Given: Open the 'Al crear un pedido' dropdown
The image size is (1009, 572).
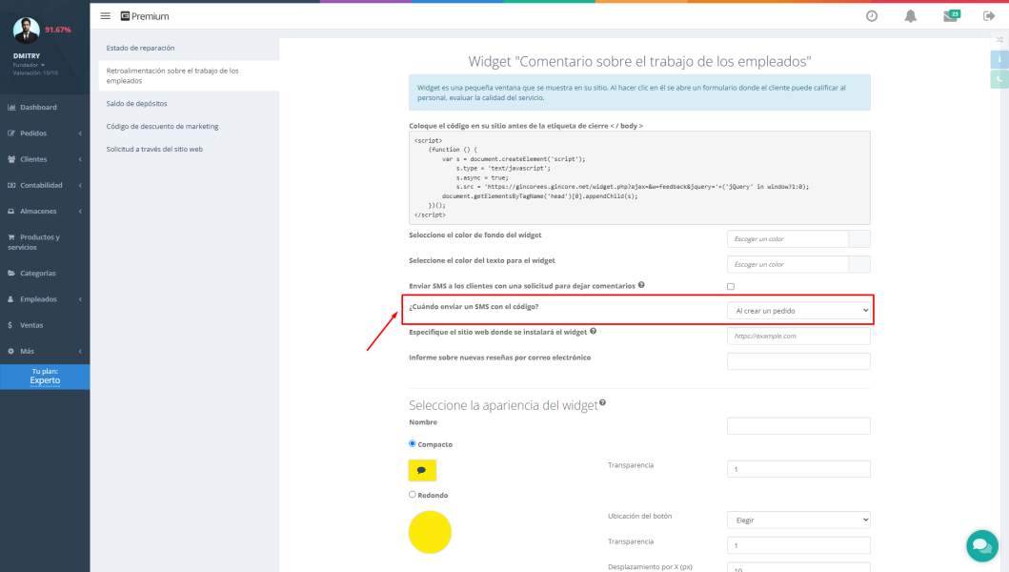Looking at the screenshot, I should [798, 311].
